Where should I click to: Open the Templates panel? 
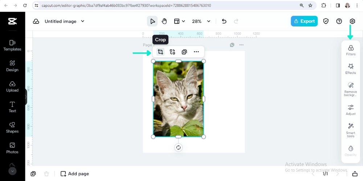[12, 46]
